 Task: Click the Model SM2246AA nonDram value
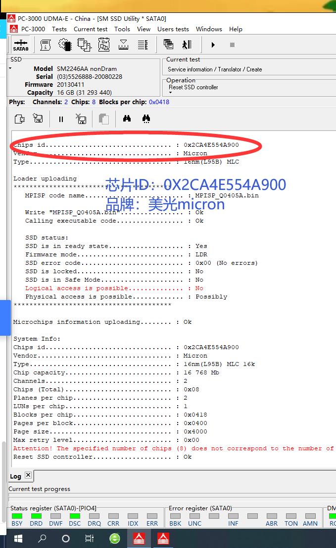[x=87, y=68]
